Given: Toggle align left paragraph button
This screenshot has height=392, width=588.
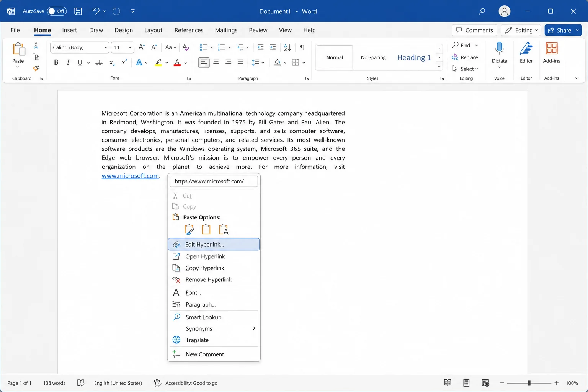Looking at the screenshot, I should 204,62.
